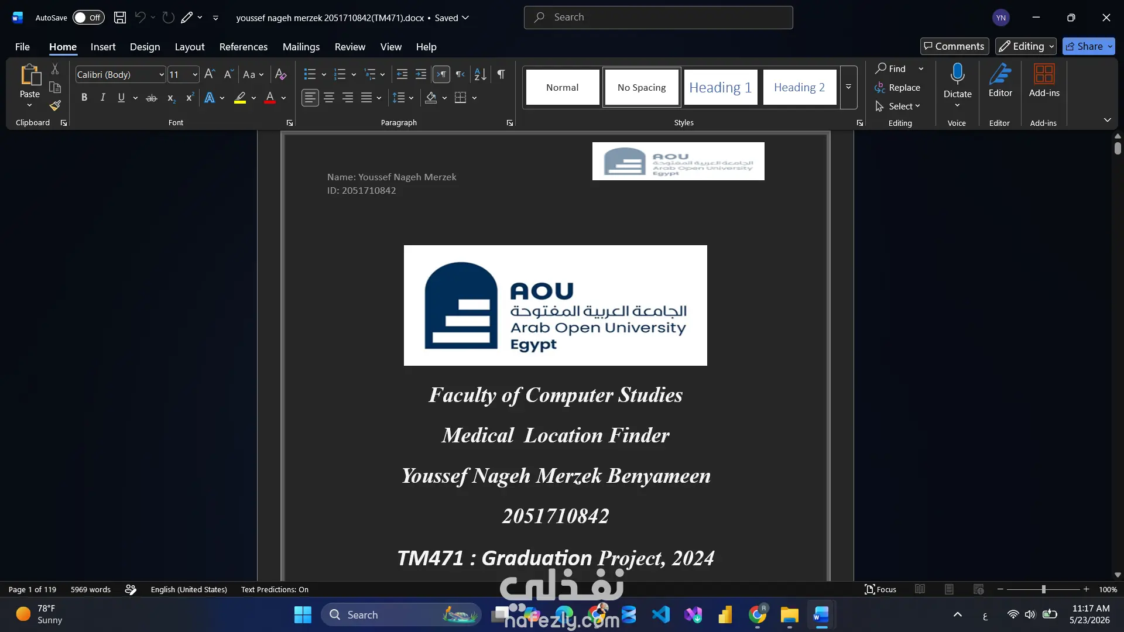Open the File menu

coord(22,47)
